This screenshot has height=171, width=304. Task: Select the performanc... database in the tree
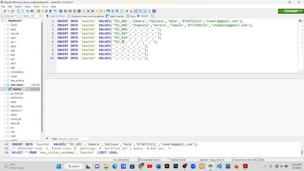click(18, 97)
